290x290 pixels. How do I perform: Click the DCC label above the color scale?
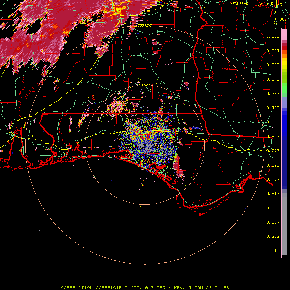pos(283,19)
